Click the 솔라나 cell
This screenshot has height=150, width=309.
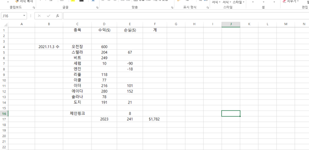[x=77, y=97]
